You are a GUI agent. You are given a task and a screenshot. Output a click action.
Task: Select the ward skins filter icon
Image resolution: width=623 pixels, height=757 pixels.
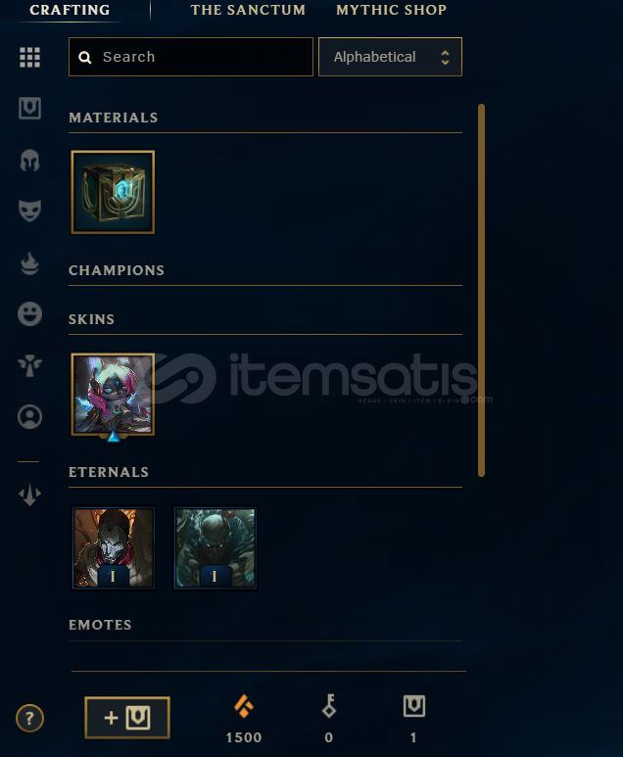pyautogui.click(x=29, y=365)
